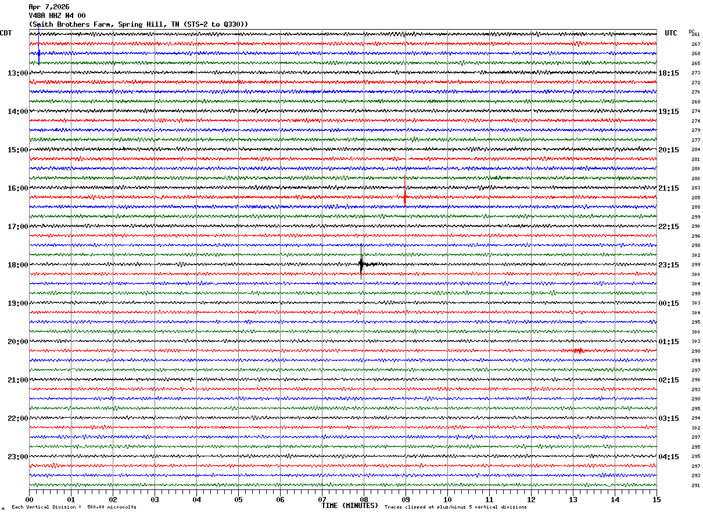
Task: Click the "DC" offset column header
Action: pyautogui.click(x=691, y=31)
